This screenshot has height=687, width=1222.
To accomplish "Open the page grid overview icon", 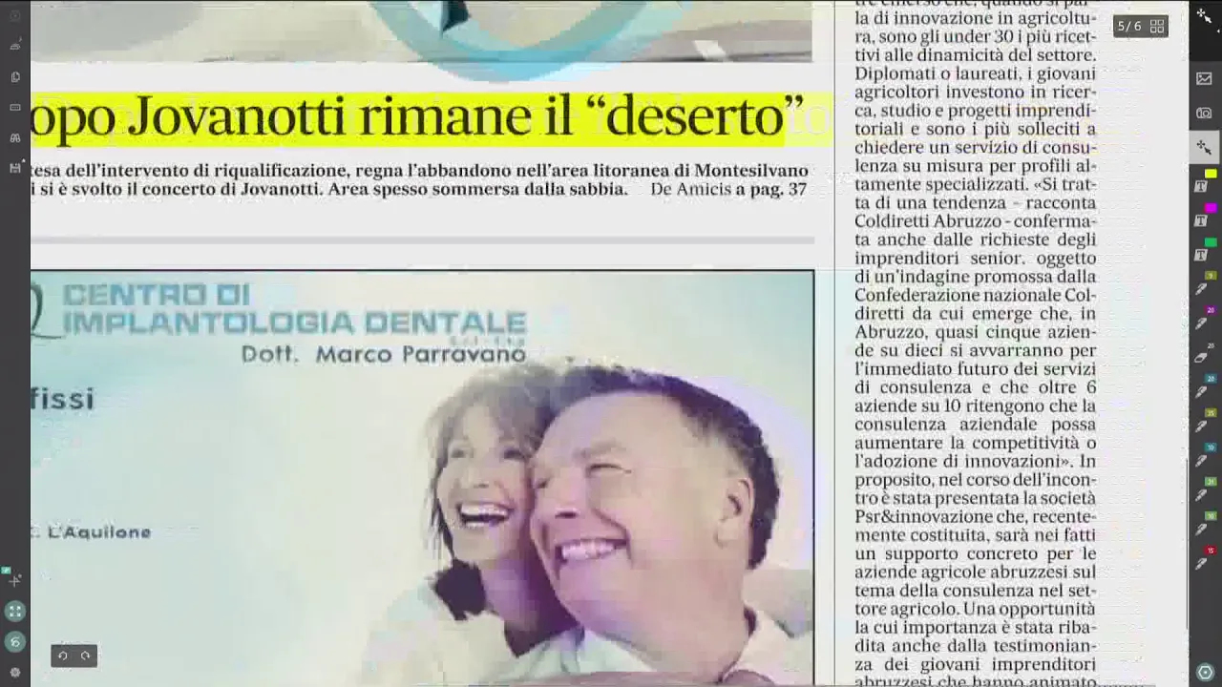I will 1157,27.
